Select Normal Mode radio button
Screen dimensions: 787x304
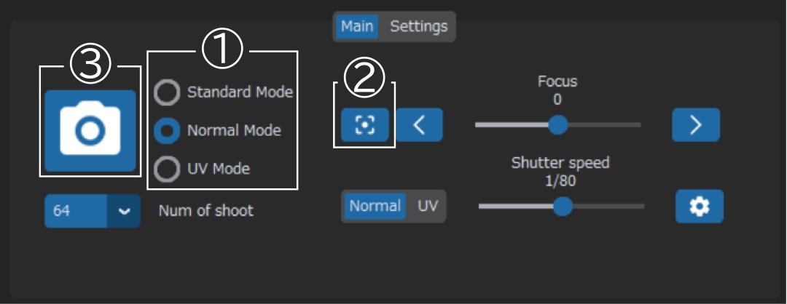[167, 131]
